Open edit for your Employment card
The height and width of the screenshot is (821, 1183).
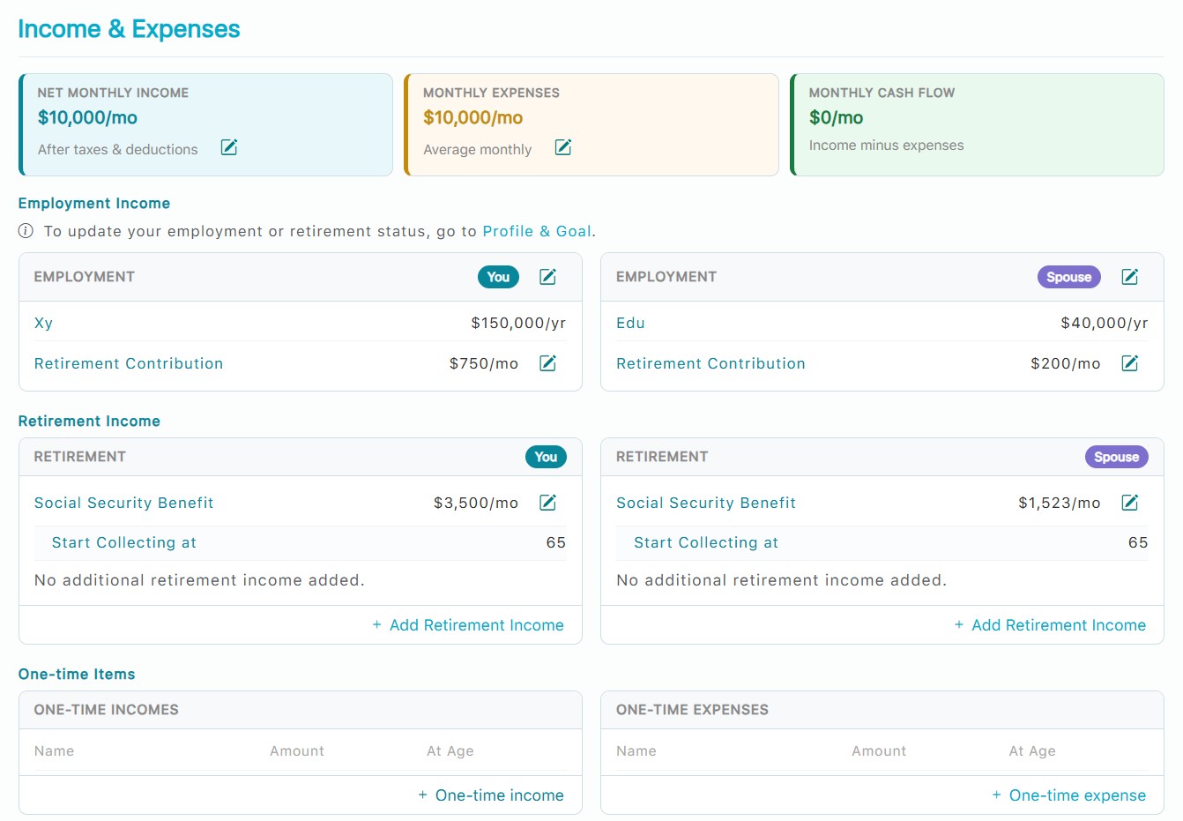547,277
